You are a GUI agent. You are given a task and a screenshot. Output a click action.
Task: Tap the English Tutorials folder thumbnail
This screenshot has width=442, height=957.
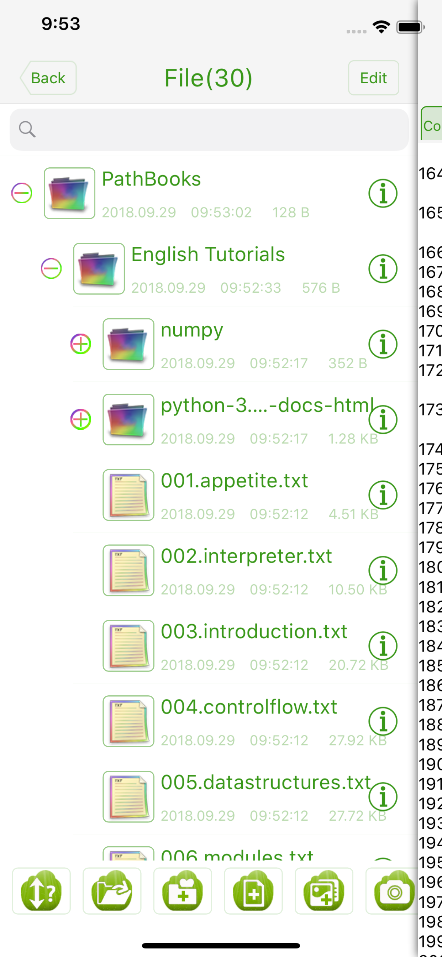pos(99,268)
